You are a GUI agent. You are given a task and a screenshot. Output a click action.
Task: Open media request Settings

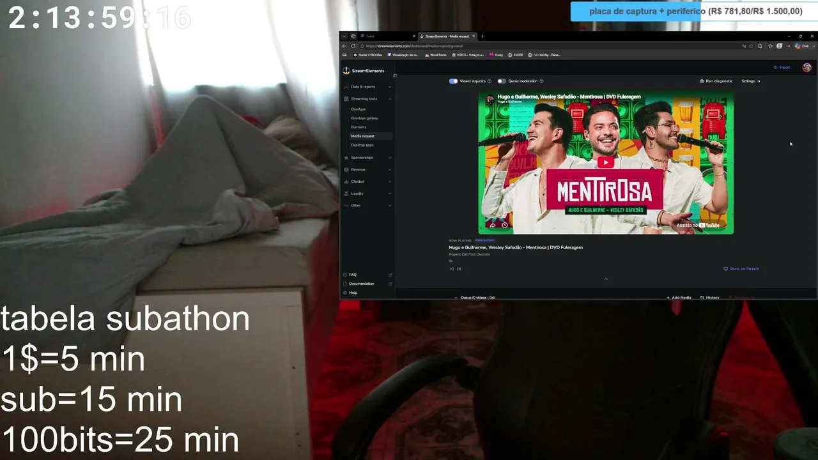(751, 81)
